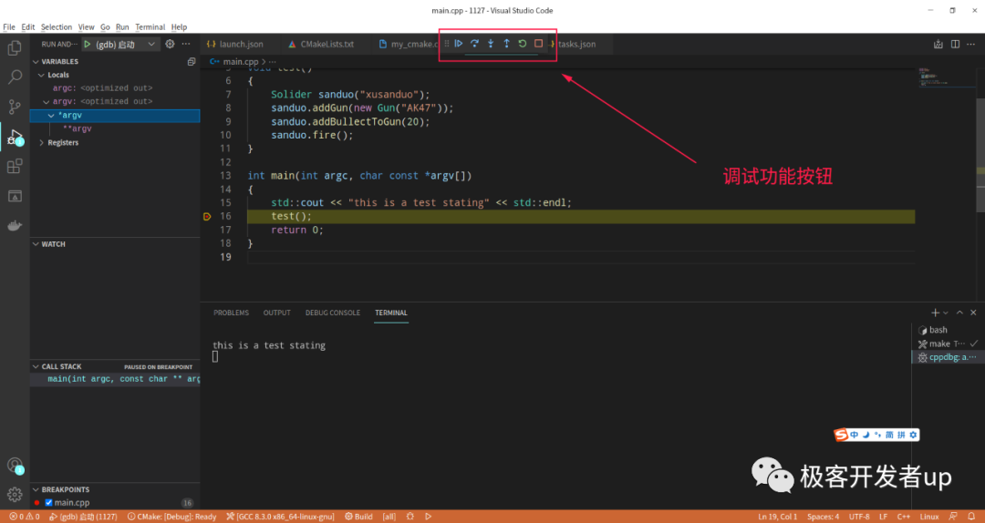Viewport: 985px width, 523px height.
Task: Open the Remote Explorer activity bar icon
Action: click(x=15, y=196)
